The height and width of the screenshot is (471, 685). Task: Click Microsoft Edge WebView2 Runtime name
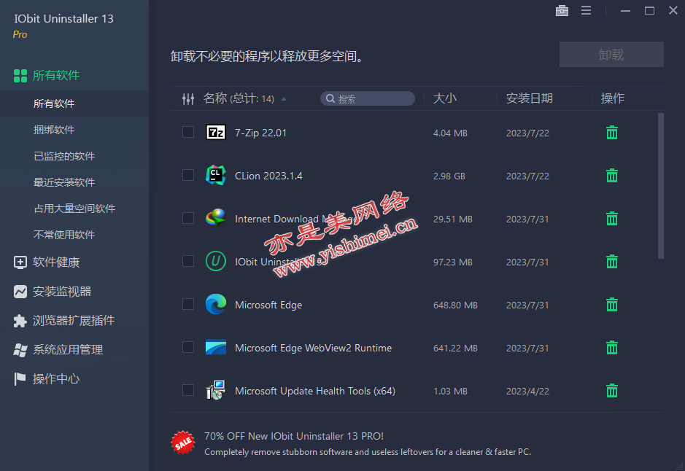tap(313, 348)
